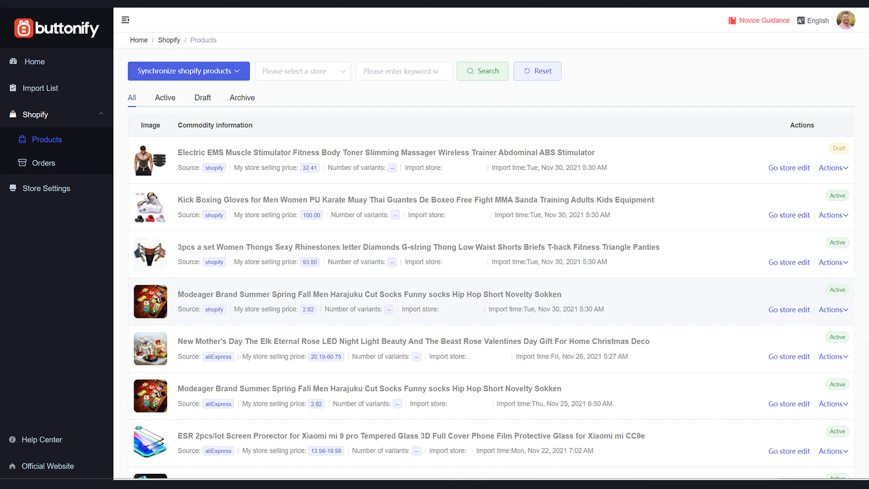
Task: Click price 100.00 tag
Action: tap(312, 215)
